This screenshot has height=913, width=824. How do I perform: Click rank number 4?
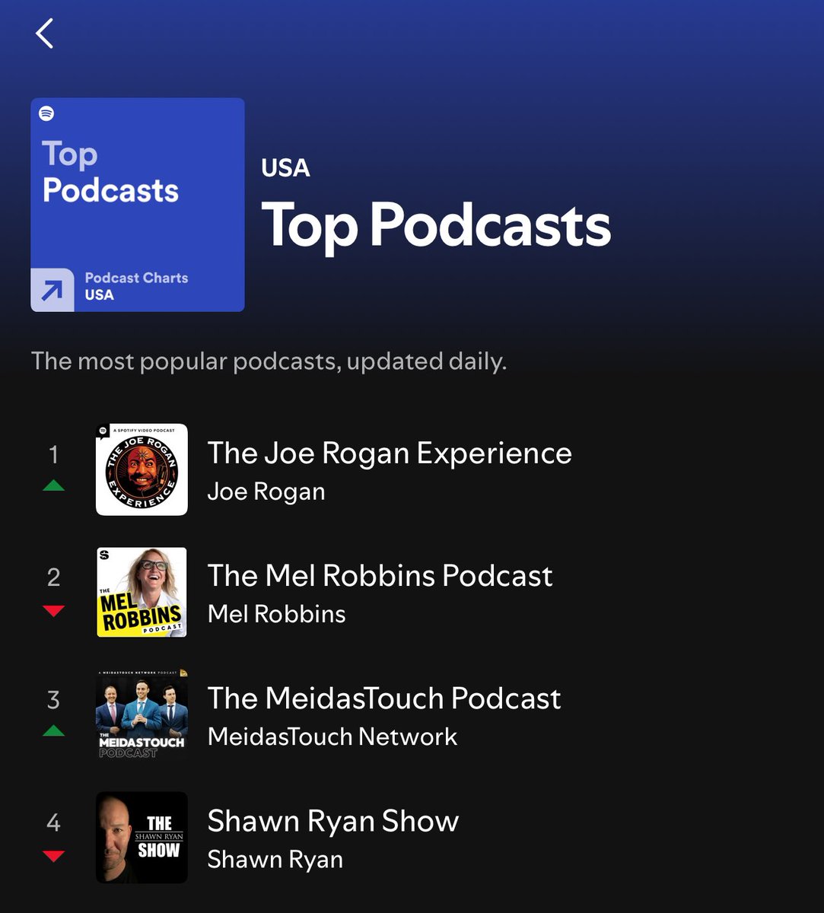53,822
